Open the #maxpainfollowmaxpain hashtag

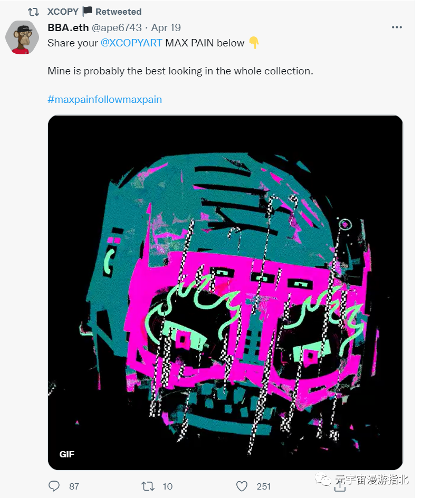pos(105,99)
